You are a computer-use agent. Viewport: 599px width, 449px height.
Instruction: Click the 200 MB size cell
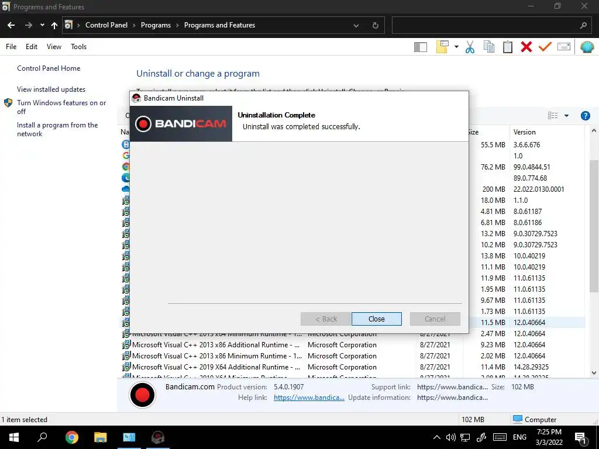tap(494, 189)
